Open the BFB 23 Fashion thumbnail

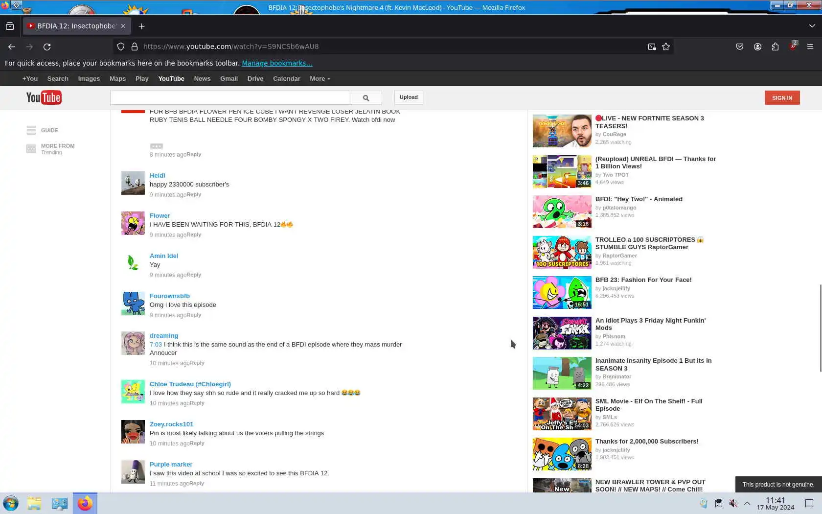tap(562, 293)
